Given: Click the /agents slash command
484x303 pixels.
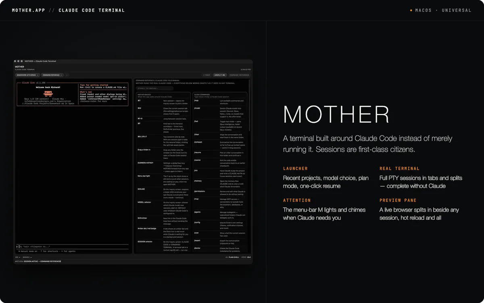Looking at the screenshot, I should (220, 215).
